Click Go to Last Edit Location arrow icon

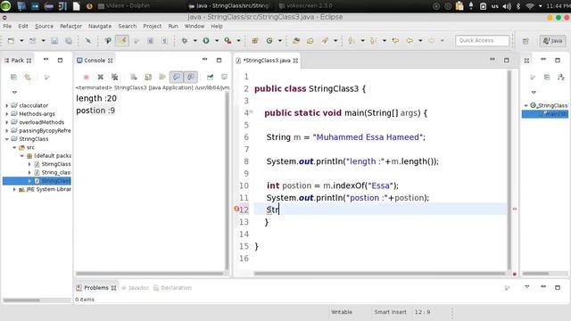click(395, 41)
